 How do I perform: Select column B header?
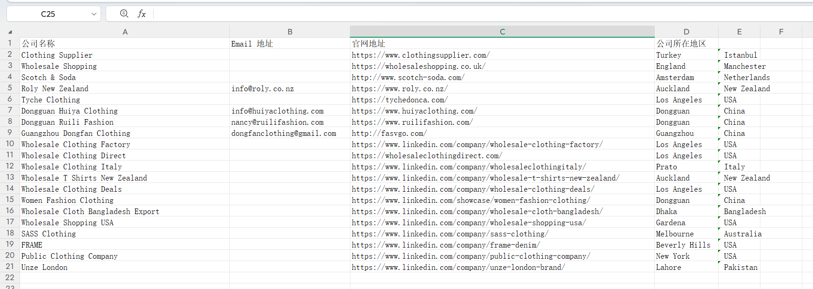[x=290, y=32]
